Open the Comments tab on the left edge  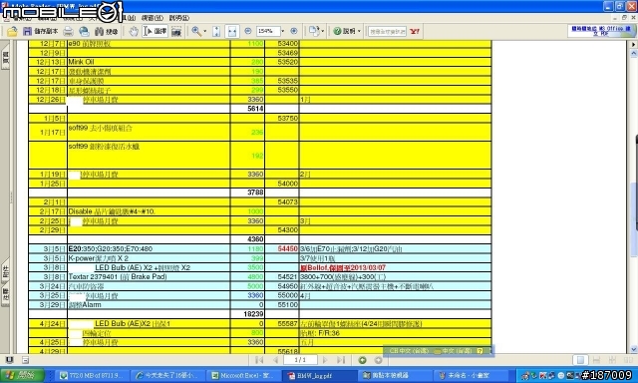pyautogui.click(x=5, y=294)
